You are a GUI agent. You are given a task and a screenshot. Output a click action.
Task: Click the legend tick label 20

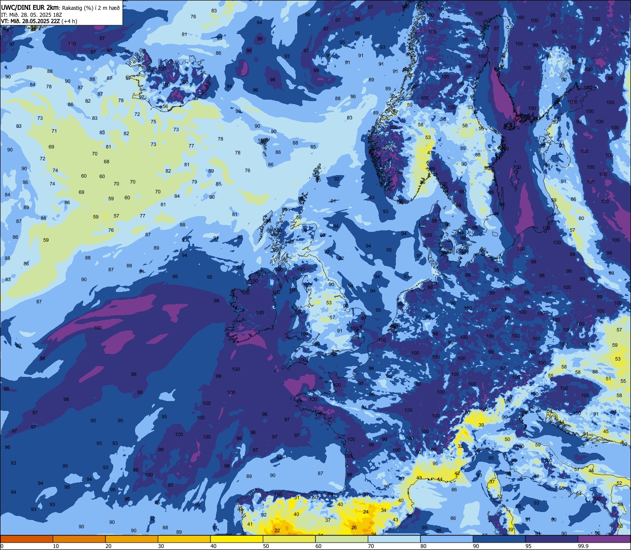click(108, 546)
